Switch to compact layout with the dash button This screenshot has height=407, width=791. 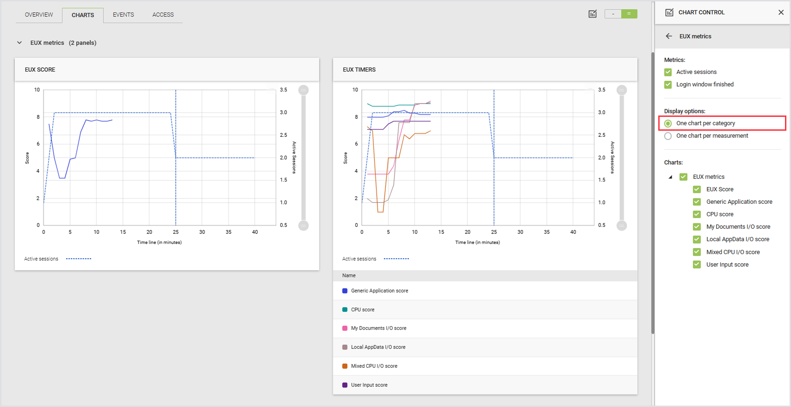[x=613, y=14]
